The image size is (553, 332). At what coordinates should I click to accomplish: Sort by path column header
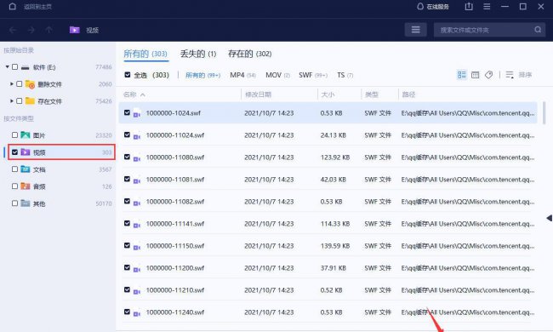pyautogui.click(x=408, y=94)
